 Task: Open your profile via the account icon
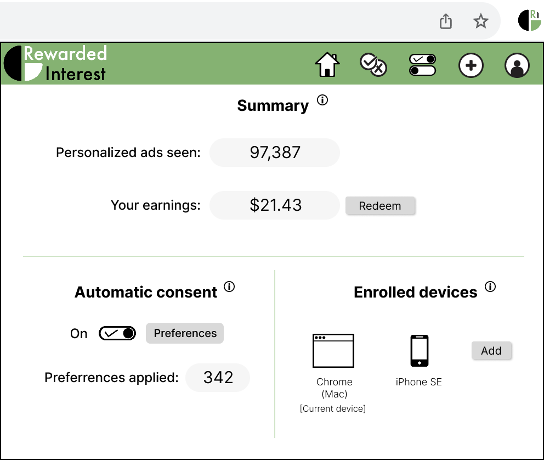tap(517, 65)
